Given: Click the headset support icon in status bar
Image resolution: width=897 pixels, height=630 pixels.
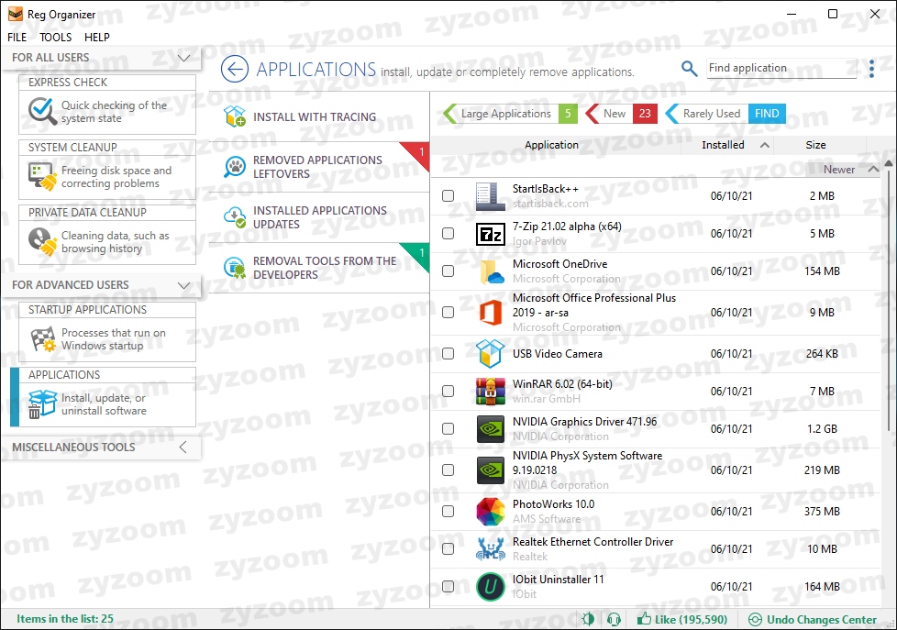Looking at the screenshot, I should [614, 619].
